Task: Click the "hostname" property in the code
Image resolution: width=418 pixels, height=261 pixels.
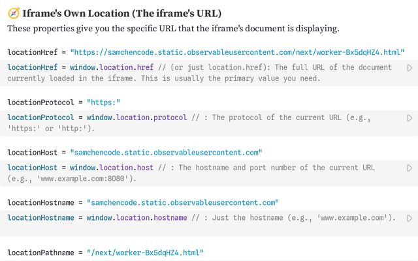Action: pyautogui.click(x=170, y=217)
